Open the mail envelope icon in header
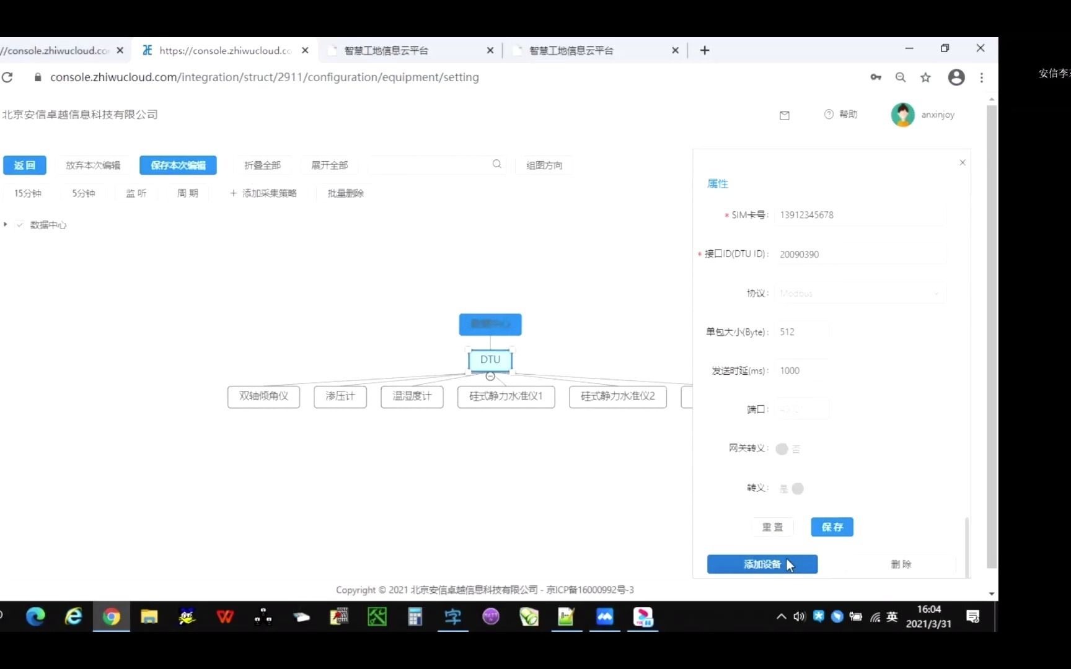 (785, 115)
